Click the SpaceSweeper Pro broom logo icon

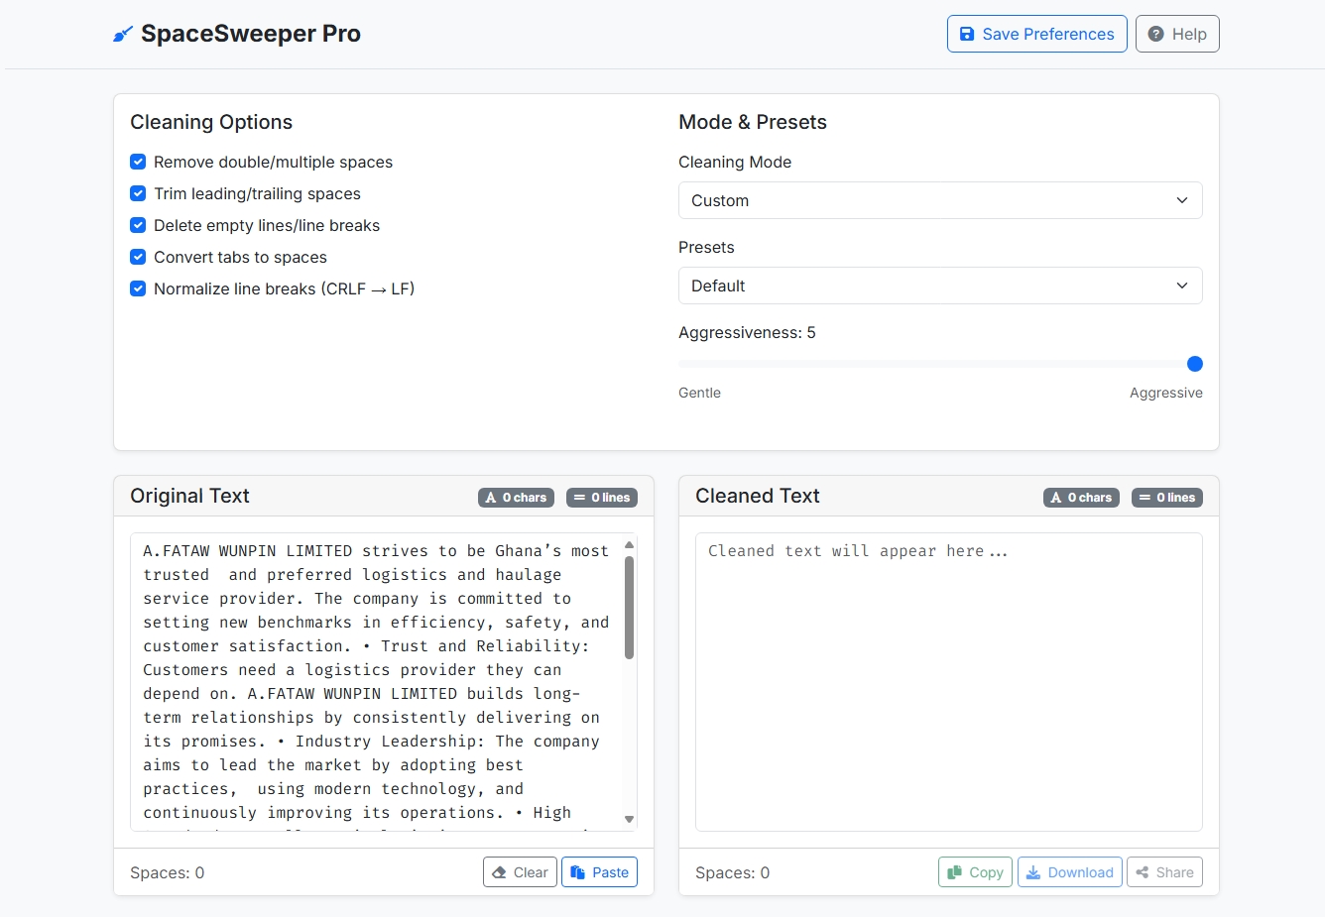pos(123,35)
